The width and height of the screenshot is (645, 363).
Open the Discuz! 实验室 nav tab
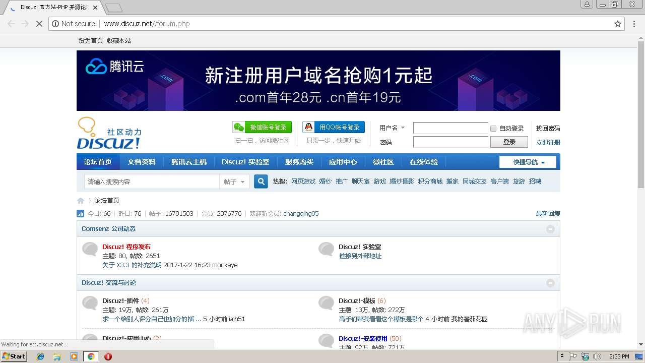pos(245,162)
